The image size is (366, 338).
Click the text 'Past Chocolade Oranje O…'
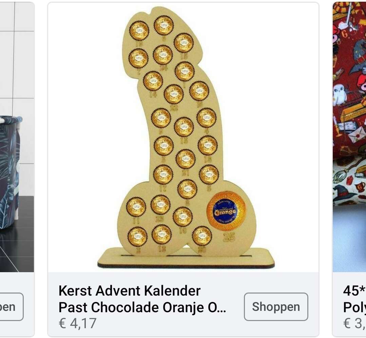click(x=142, y=307)
